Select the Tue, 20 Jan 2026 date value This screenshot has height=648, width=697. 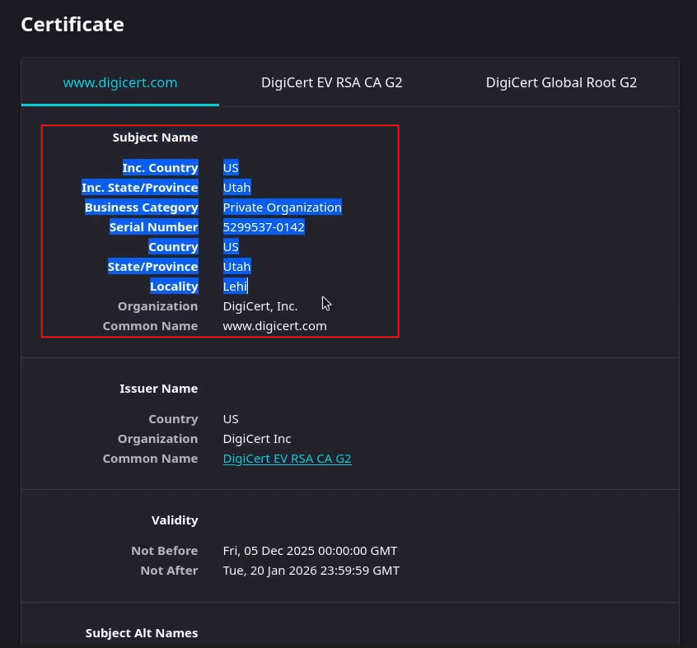coord(311,571)
